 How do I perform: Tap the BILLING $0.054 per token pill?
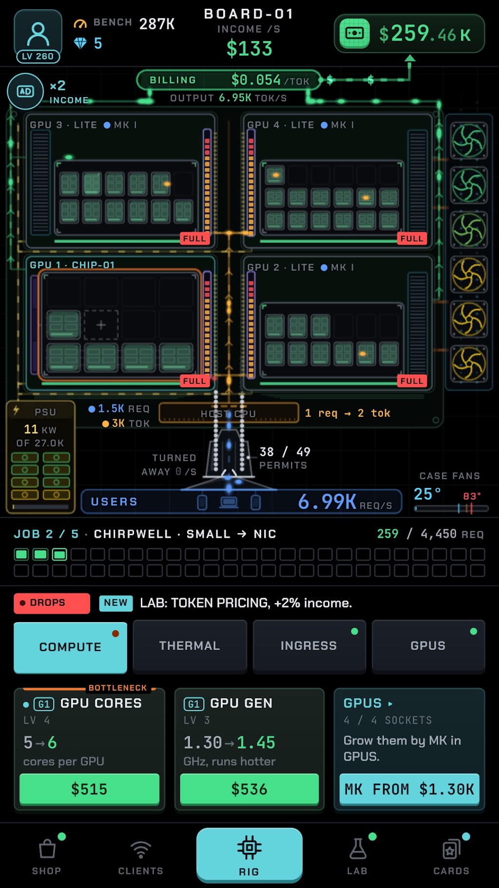(229, 80)
